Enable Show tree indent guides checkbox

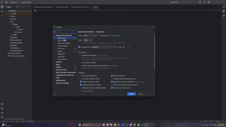pos(81,76)
